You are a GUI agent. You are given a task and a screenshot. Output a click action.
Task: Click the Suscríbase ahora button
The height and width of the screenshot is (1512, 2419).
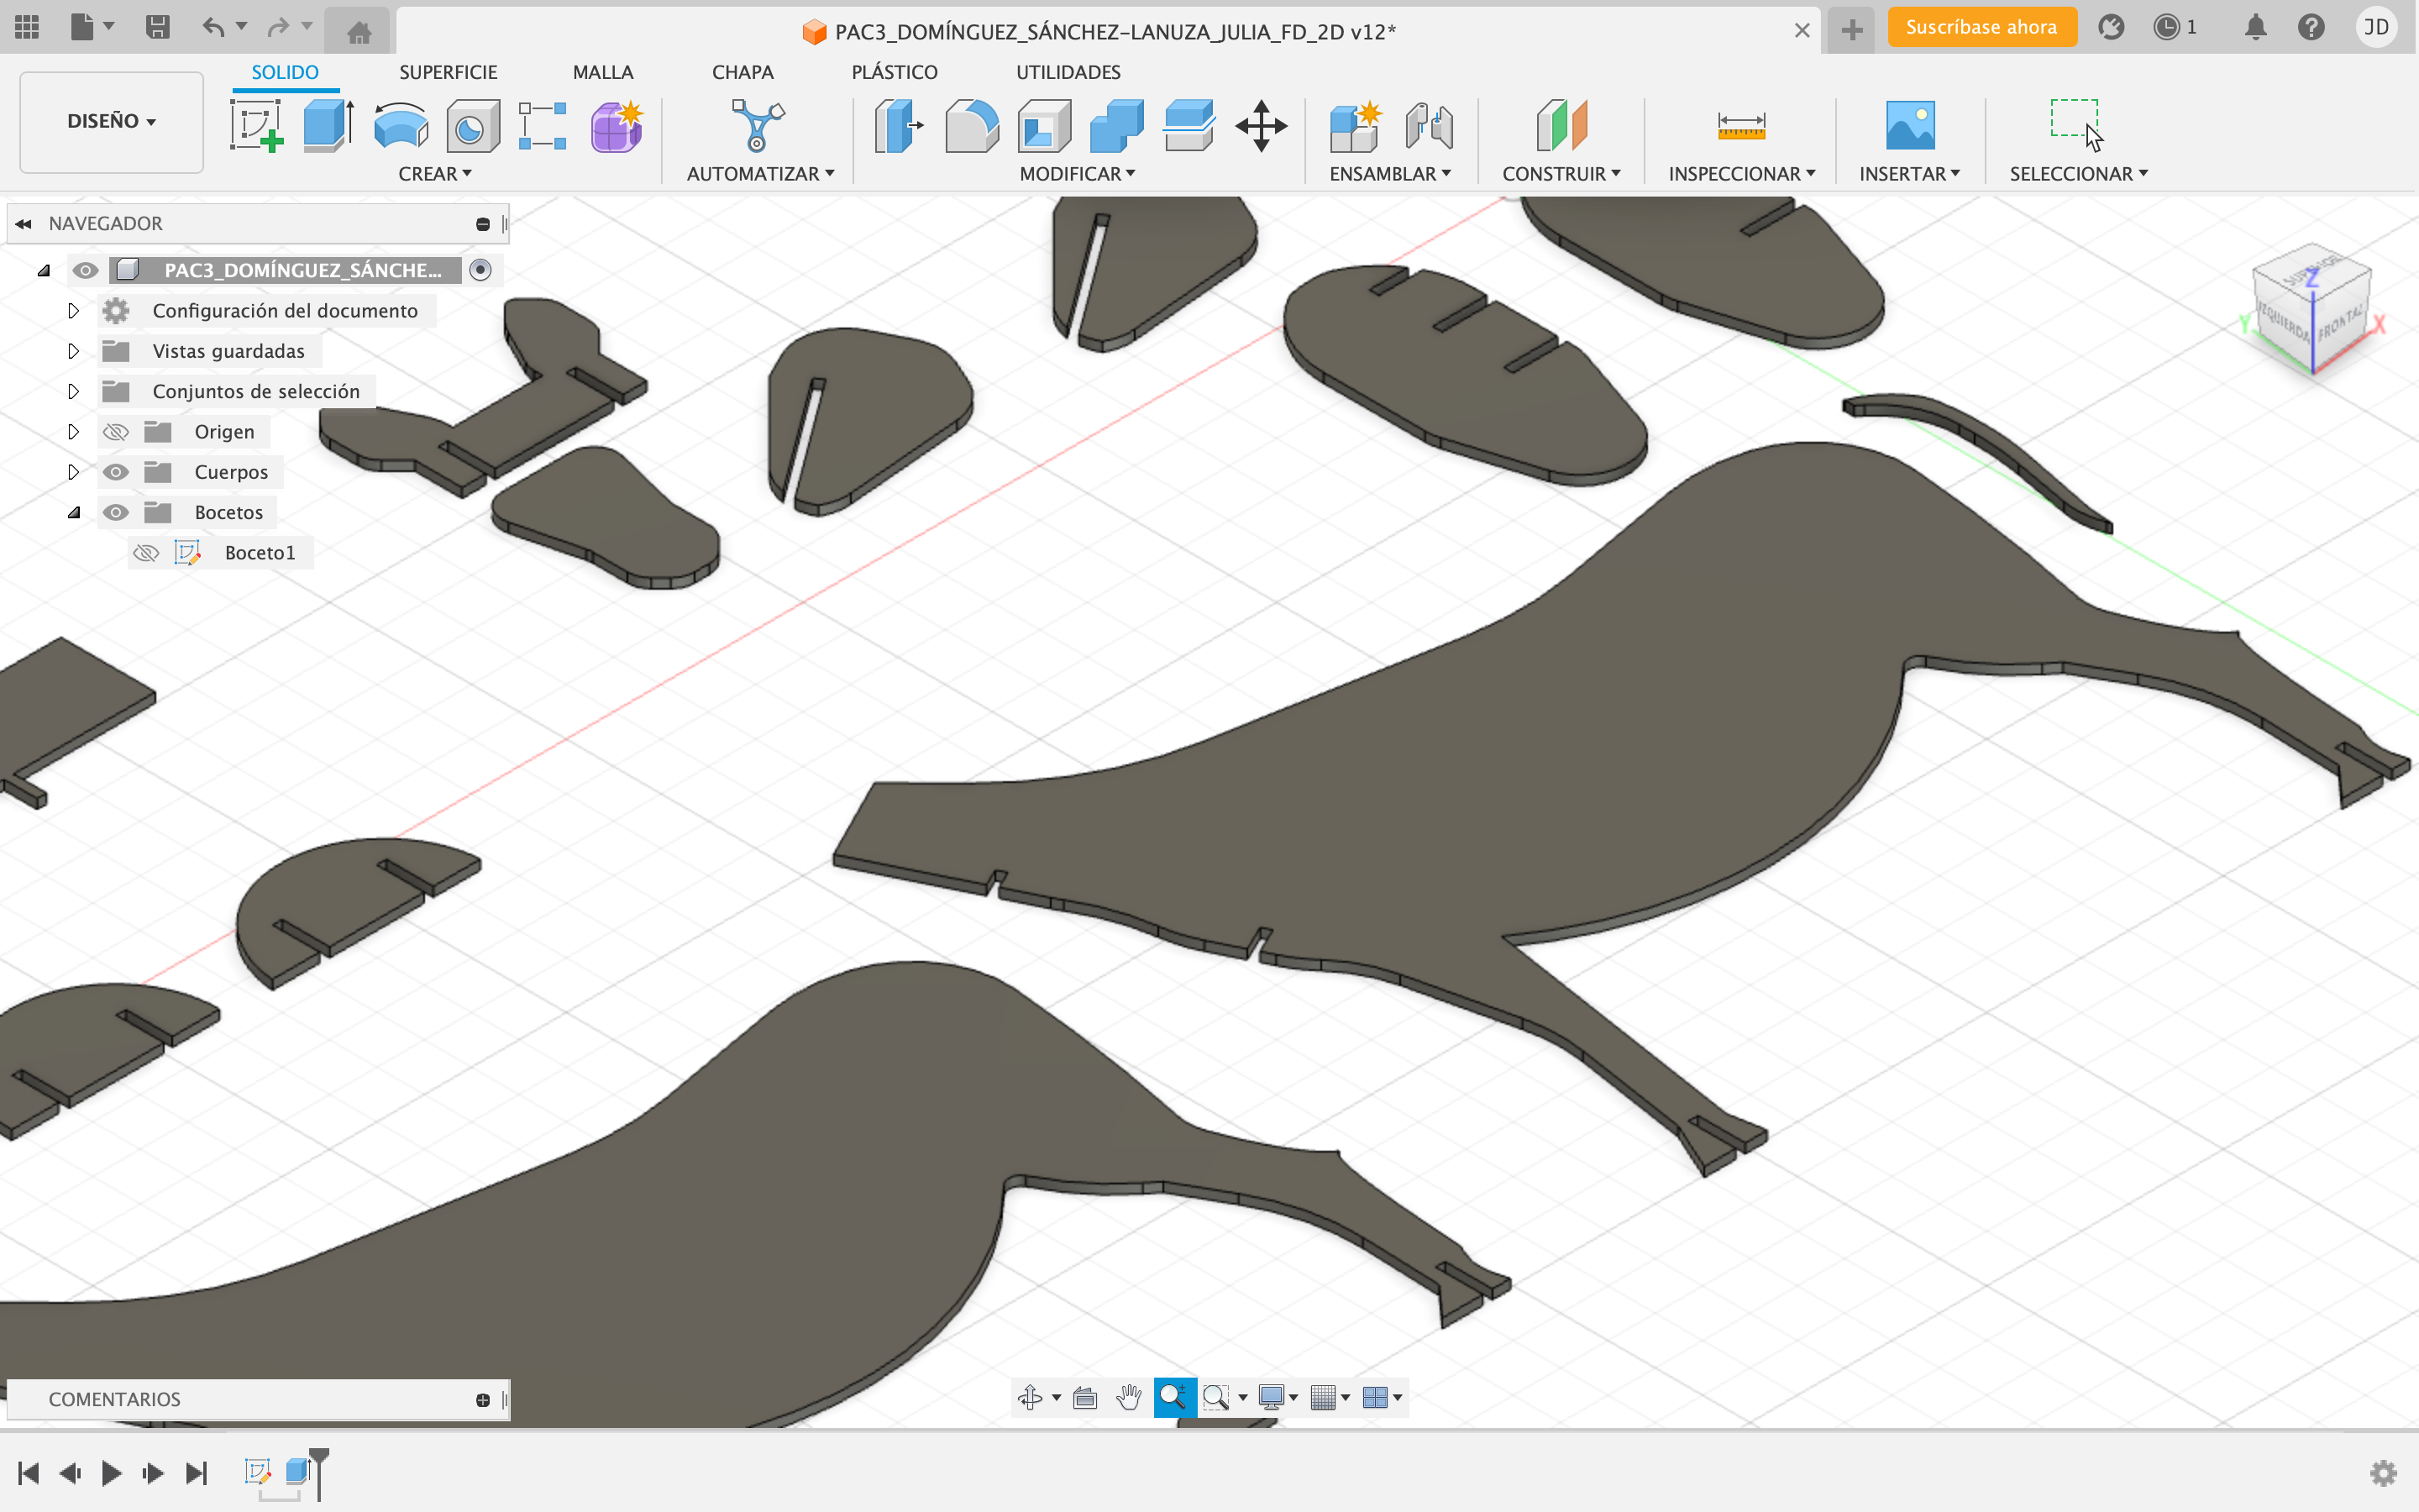[1981, 27]
